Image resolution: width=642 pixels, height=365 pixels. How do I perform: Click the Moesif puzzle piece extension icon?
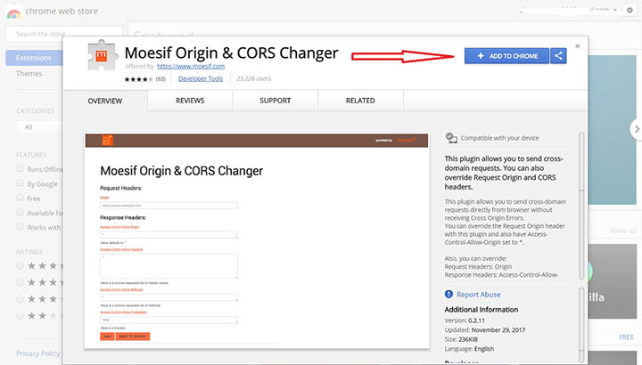[102, 55]
